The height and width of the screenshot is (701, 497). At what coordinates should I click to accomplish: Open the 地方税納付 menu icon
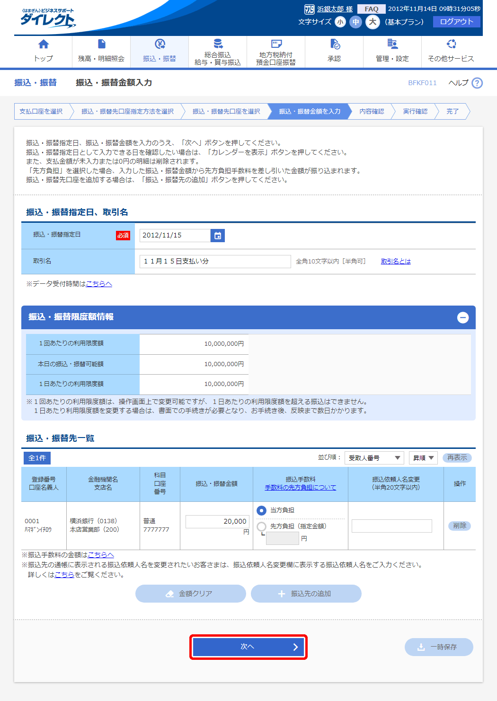[276, 44]
